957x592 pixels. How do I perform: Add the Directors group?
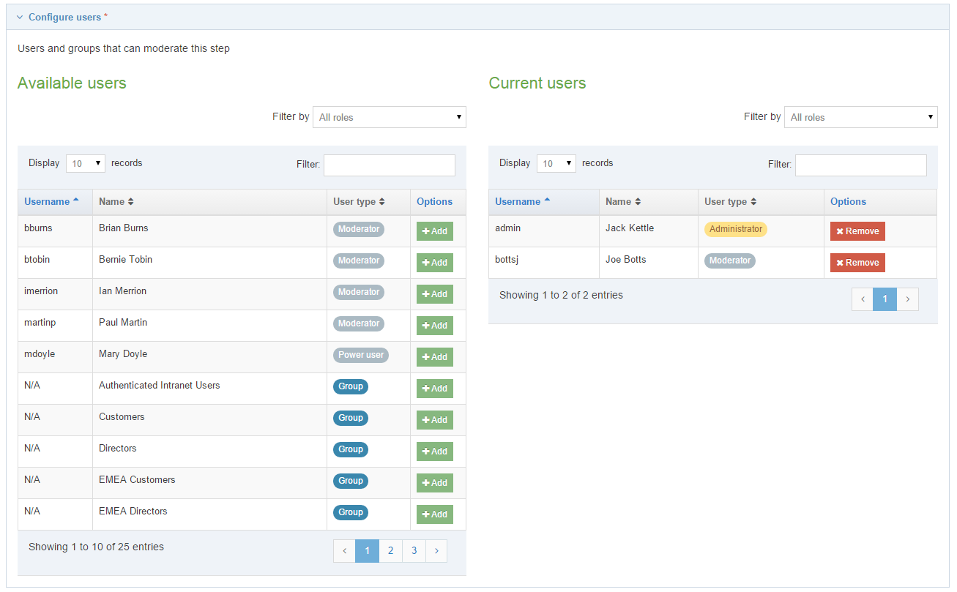click(434, 452)
